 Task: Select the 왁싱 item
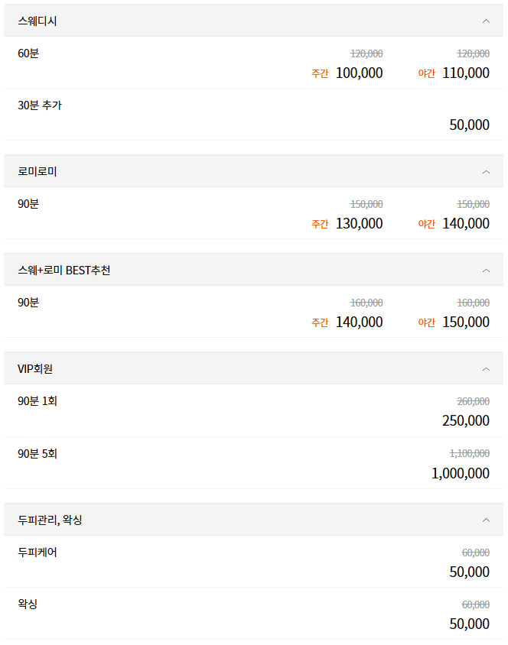(x=27, y=604)
